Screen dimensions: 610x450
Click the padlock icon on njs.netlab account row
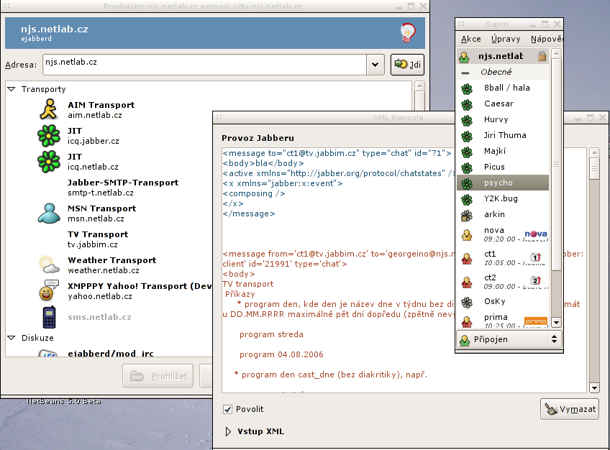click(542, 56)
